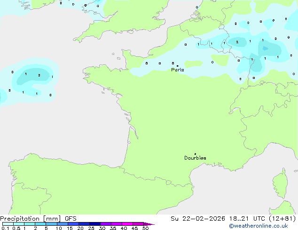Screen dimensions: 298x230
Task: Click the legend label '45'
Action: [134, 228]
